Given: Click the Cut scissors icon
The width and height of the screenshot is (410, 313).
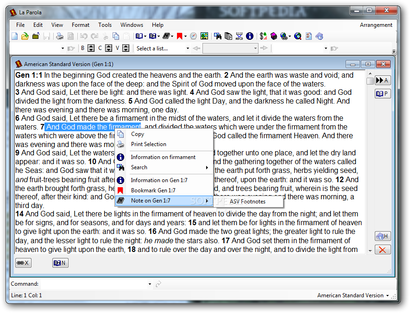Looking at the screenshot, I should point(105,36).
